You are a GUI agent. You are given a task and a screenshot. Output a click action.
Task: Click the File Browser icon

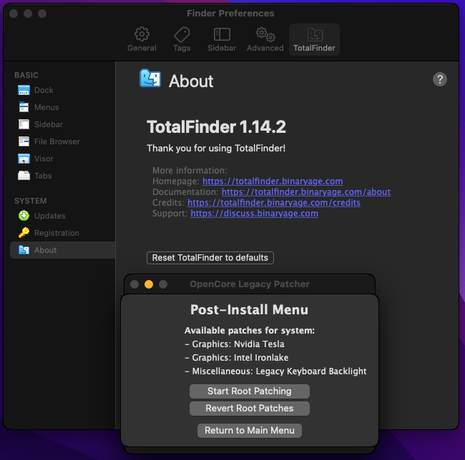tap(24, 141)
